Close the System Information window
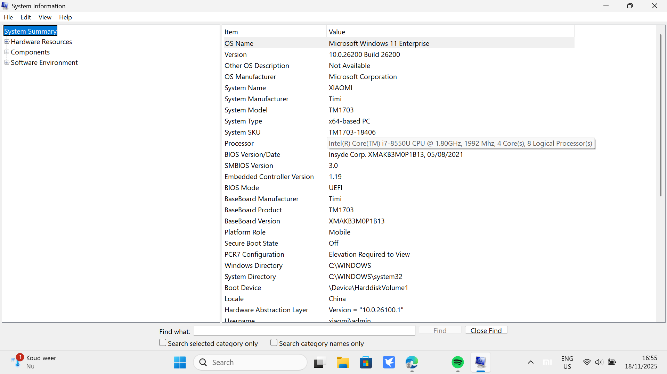667x374 pixels. point(654,6)
